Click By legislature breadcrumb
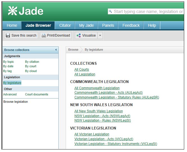Image resolution: width=187 pixels, height=152 pixels. (x=94, y=50)
